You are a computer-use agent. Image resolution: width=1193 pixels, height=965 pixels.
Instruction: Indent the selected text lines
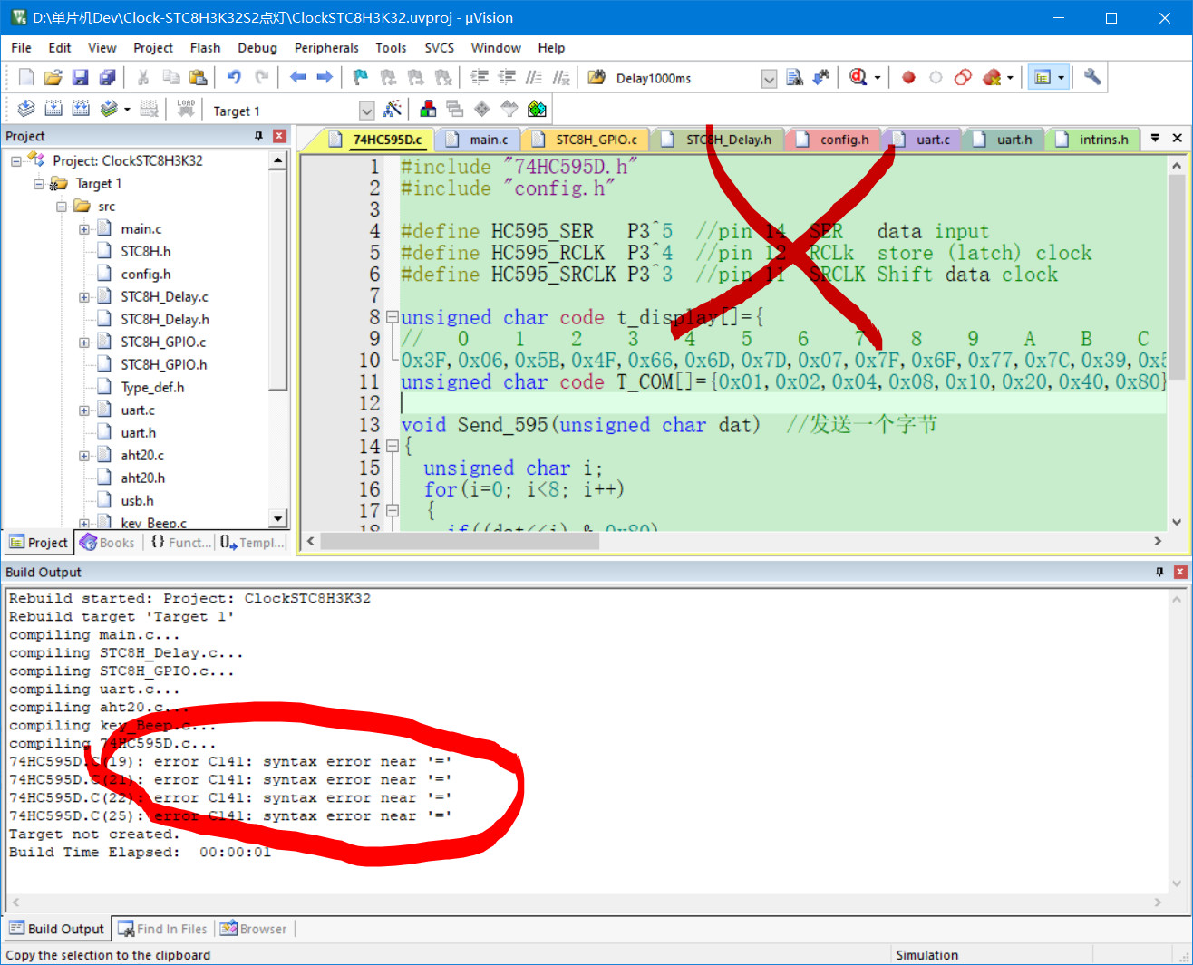click(x=480, y=78)
